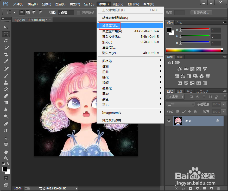The height and width of the screenshot is (191, 228).
Task: Expand the 模糊 submenu
Action: coord(130,66)
